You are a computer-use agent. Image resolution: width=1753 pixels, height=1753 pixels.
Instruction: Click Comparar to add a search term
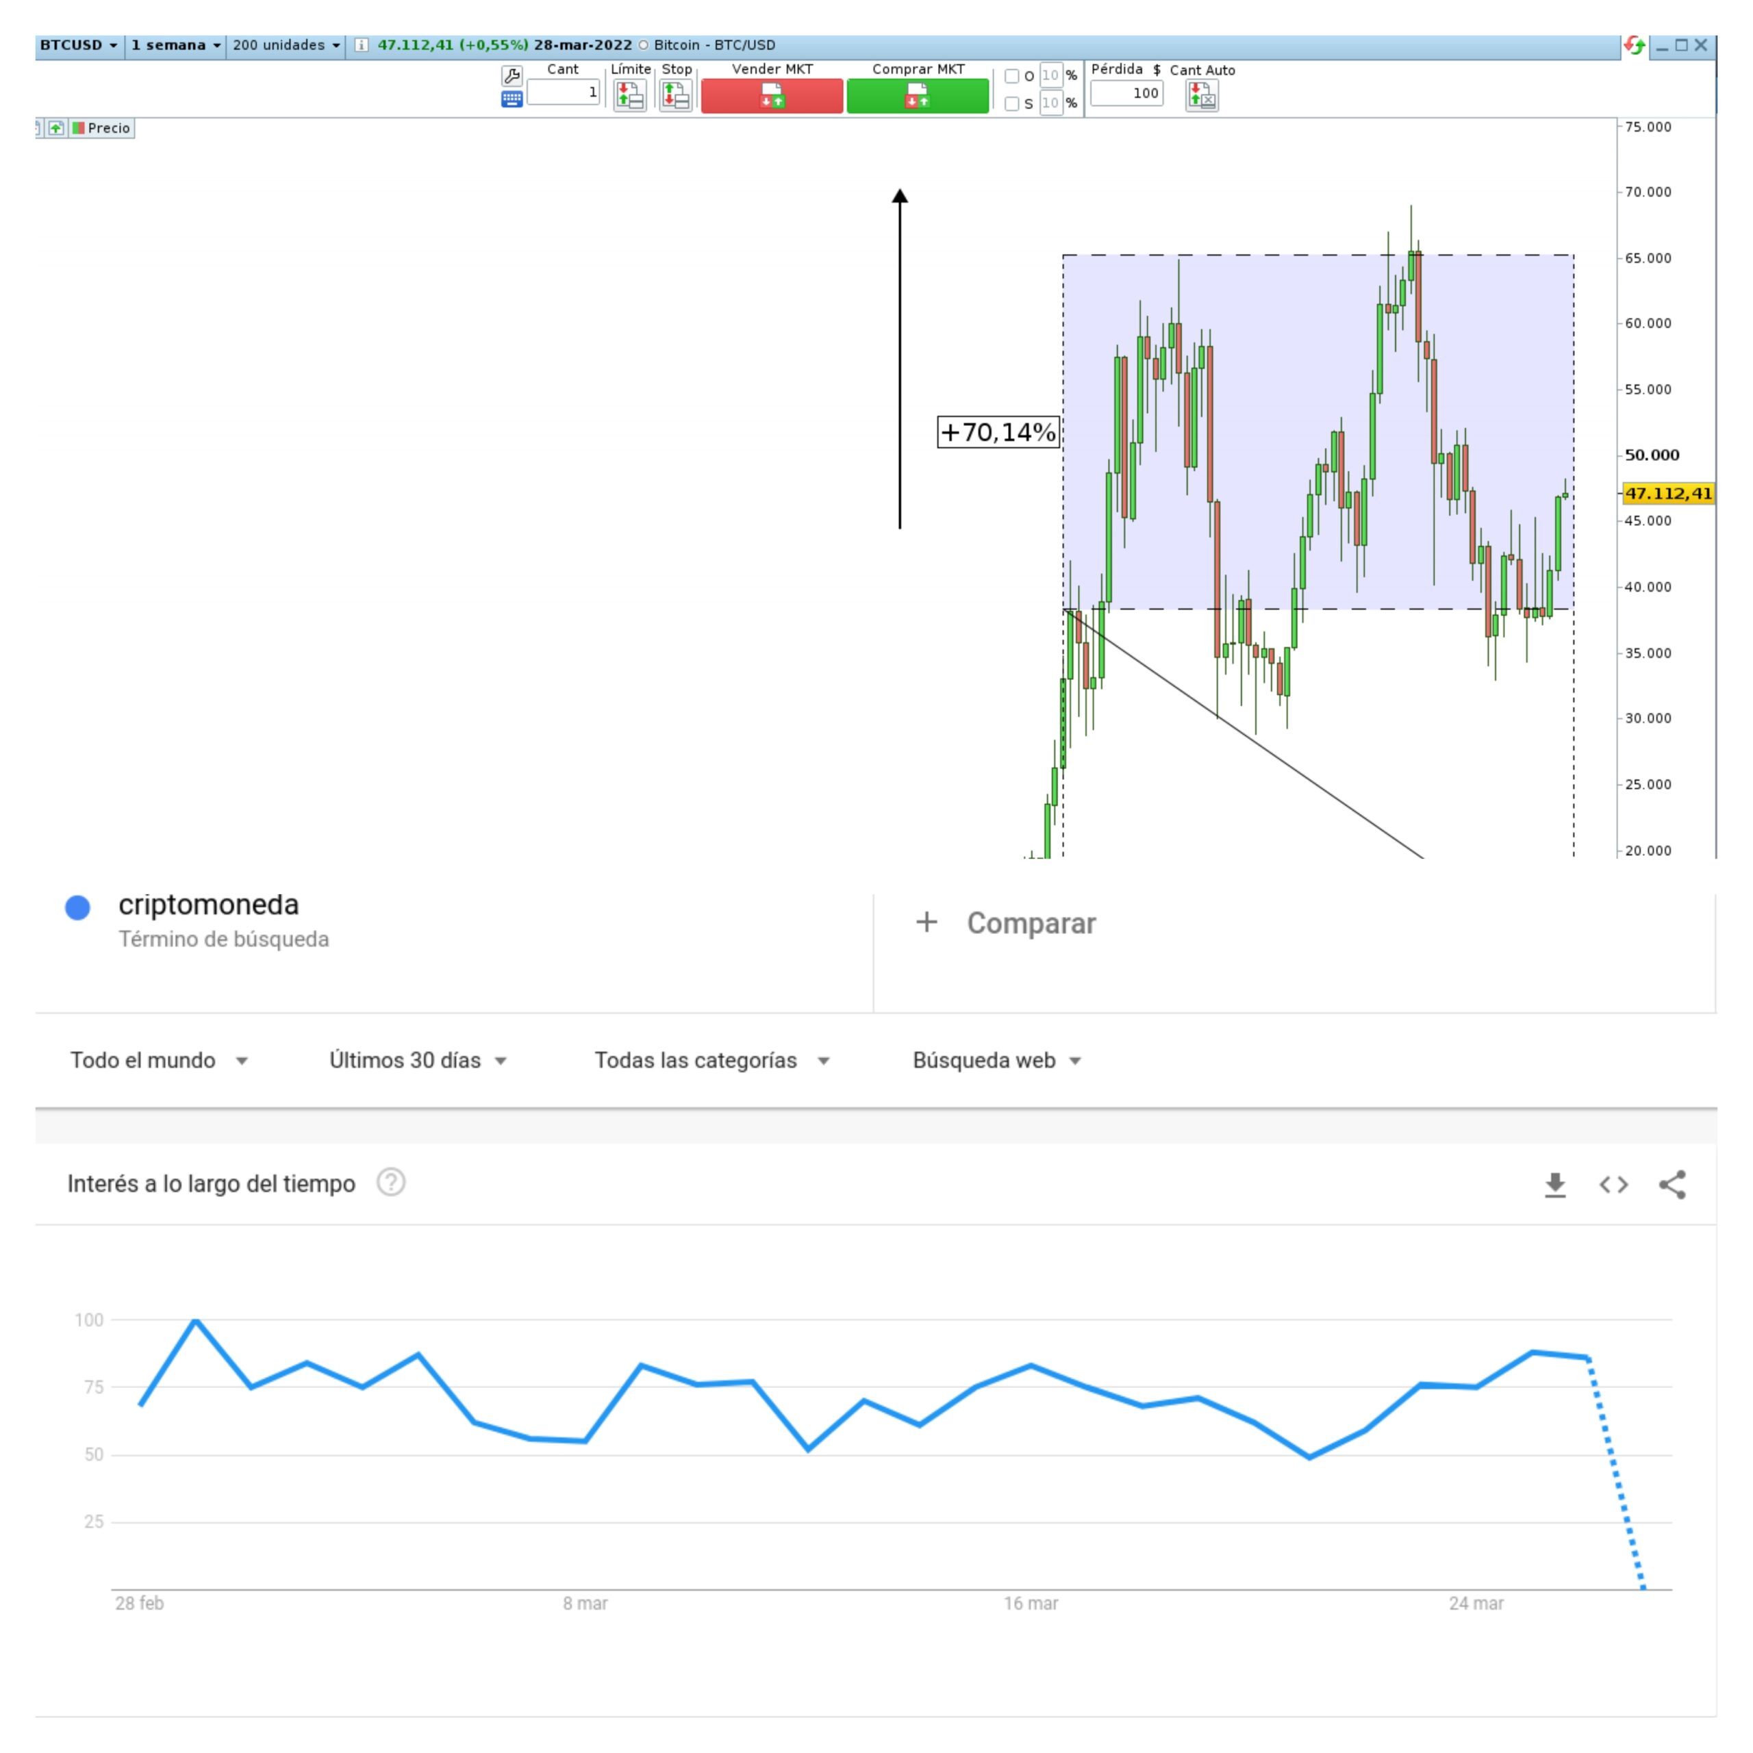click(x=1032, y=923)
